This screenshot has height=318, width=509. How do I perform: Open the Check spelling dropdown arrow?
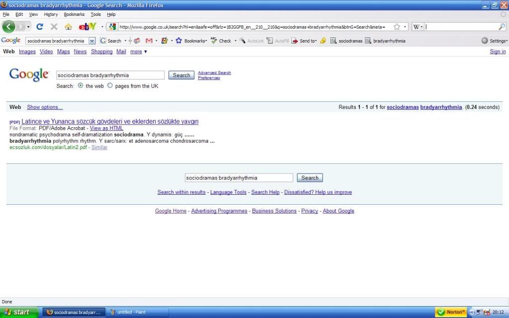point(235,41)
